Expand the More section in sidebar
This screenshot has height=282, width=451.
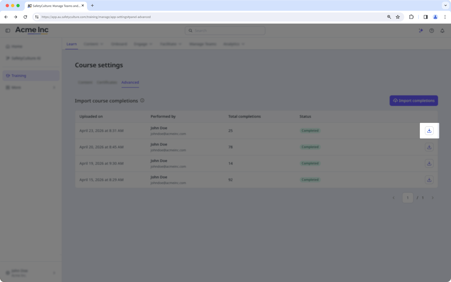31,87
